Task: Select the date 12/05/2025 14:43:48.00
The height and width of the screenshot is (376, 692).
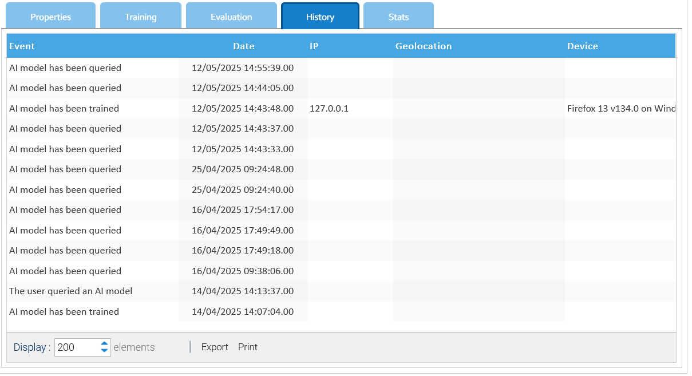Action: tap(243, 109)
